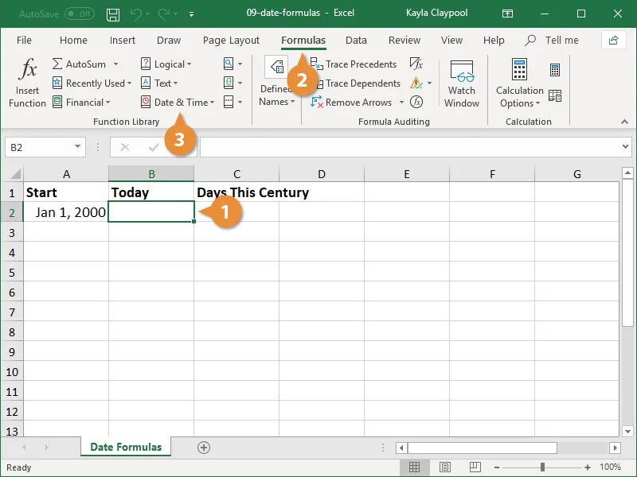Select row 5 header
This screenshot has width=637, height=477.
coord(12,273)
